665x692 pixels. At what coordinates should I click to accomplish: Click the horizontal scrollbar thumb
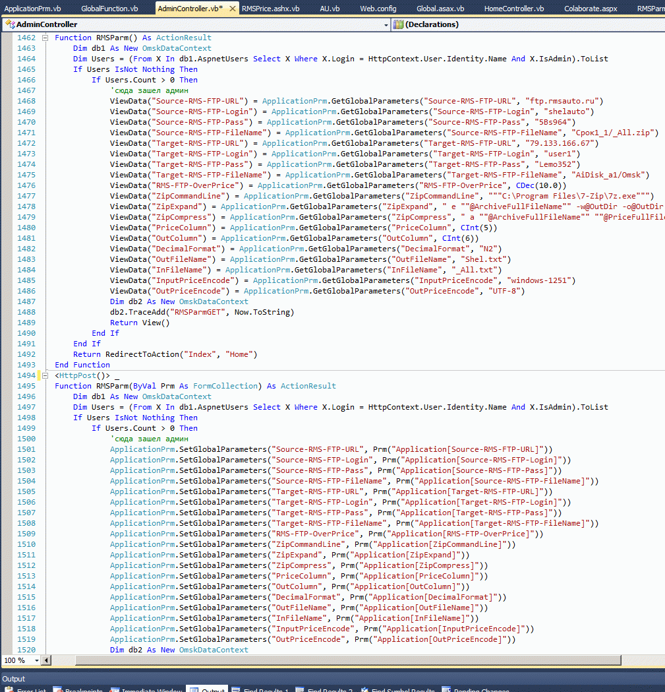click(x=348, y=661)
